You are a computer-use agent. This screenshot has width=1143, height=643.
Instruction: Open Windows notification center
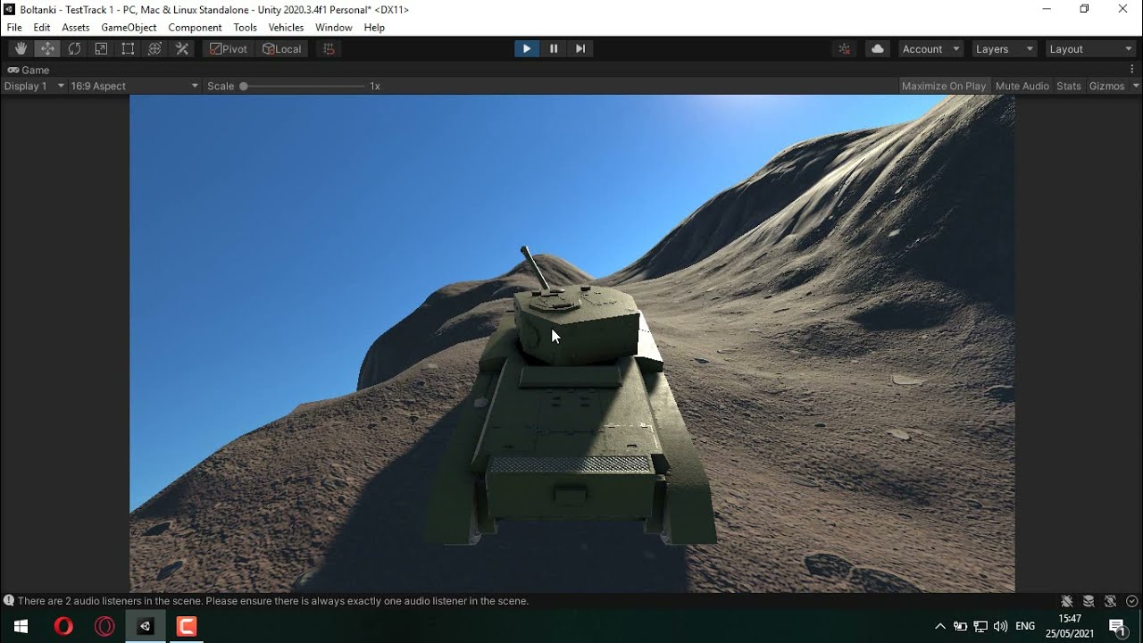[1116, 626]
